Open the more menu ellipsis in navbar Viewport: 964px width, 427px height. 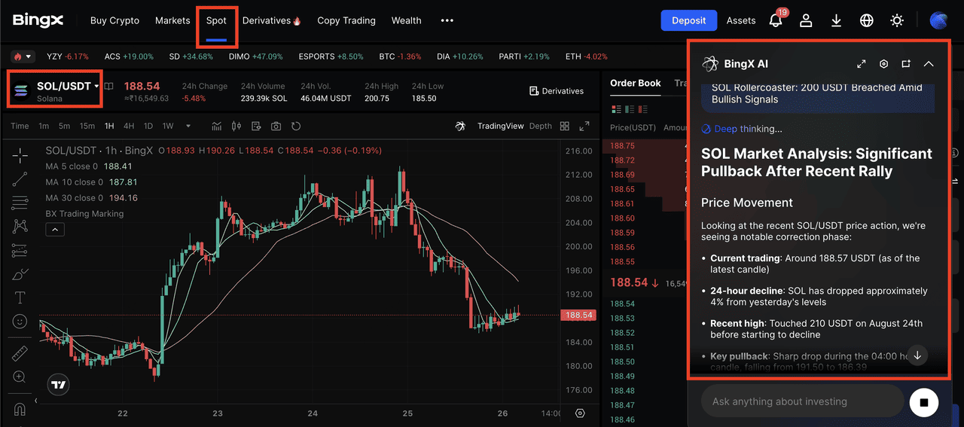447,20
